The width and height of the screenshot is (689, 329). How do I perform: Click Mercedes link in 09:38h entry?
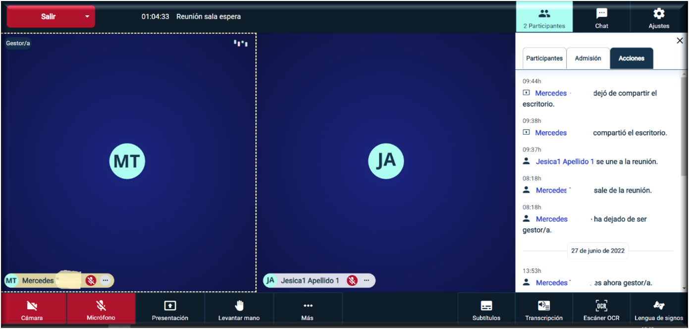tap(551, 133)
